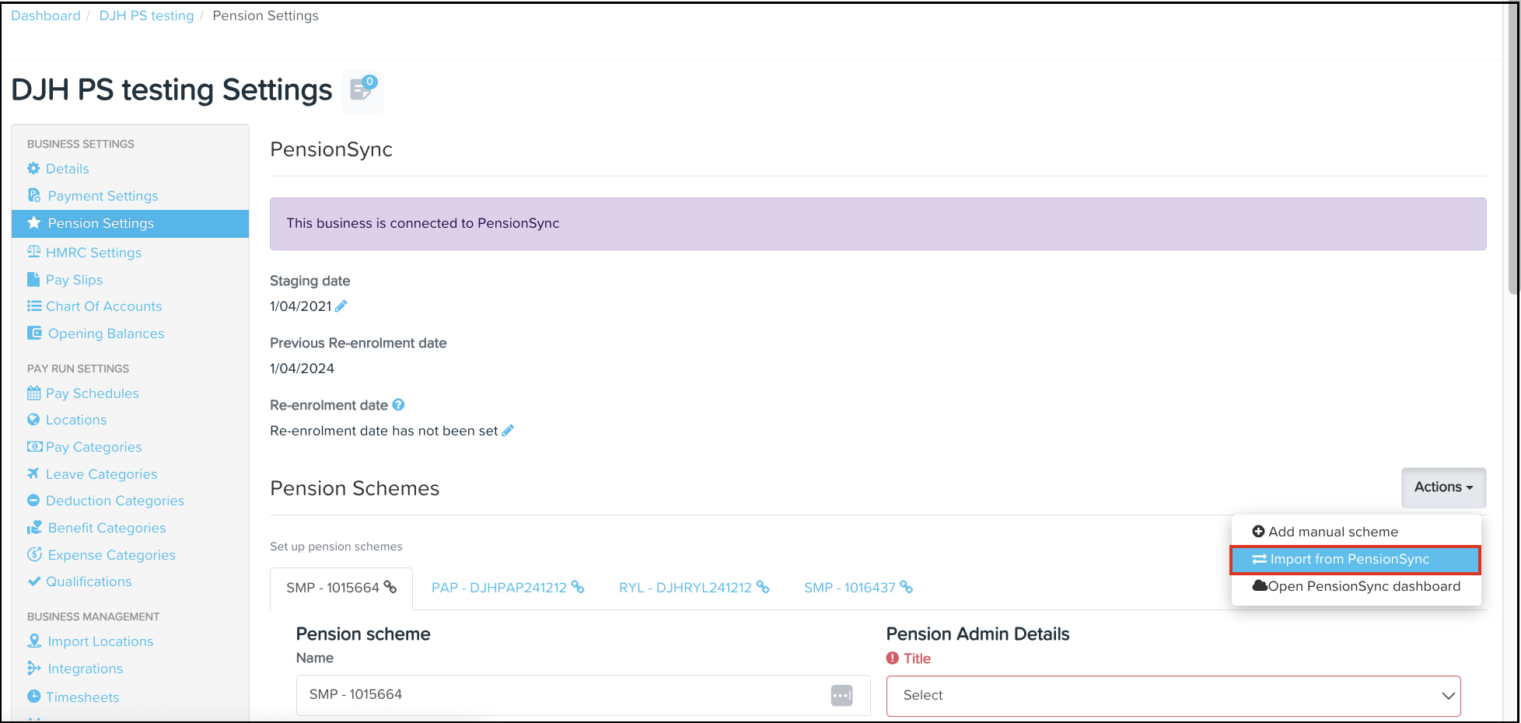Click link icon on RYL - DJHRYL241212 tab
Screen dimensions: 1521x723
[x=763, y=587]
